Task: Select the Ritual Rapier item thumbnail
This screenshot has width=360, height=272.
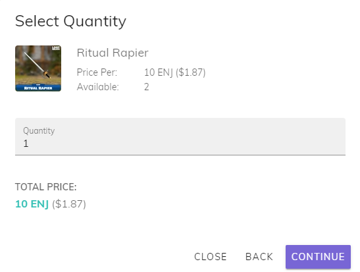Action: (x=38, y=68)
